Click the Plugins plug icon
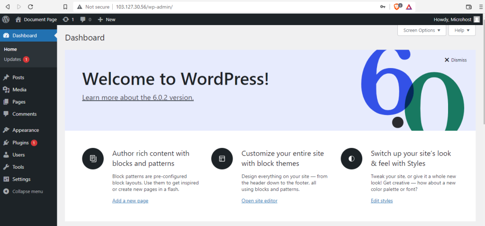This screenshot has height=226, width=485. pyautogui.click(x=6, y=143)
